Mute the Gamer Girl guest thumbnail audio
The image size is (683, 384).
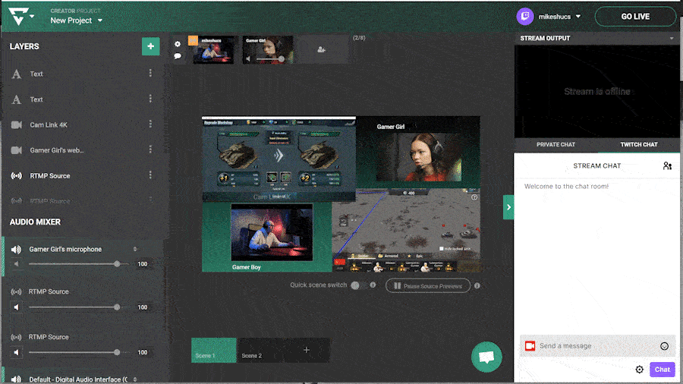click(x=248, y=58)
